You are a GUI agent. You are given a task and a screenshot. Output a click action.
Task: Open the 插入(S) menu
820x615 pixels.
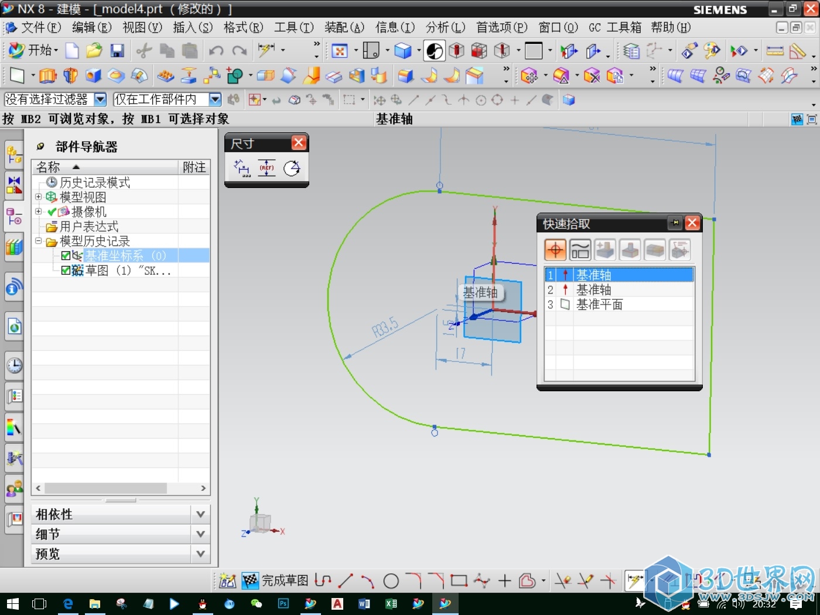pos(193,28)
